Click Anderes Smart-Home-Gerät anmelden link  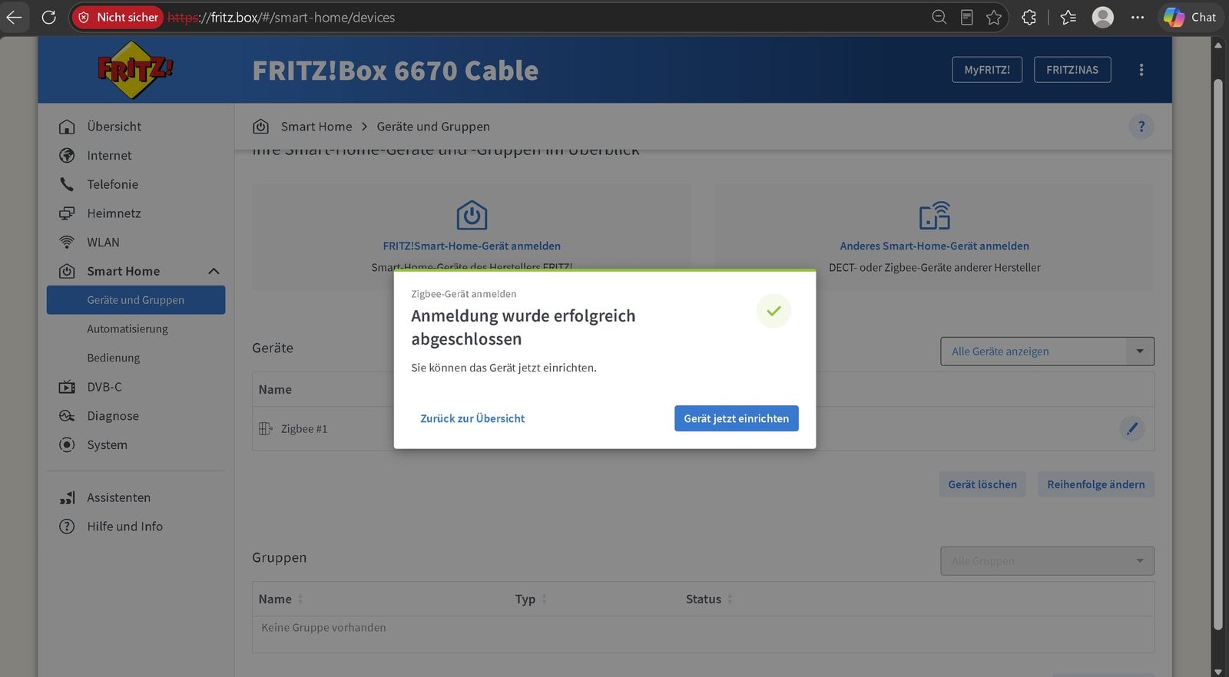click(934, 246)
